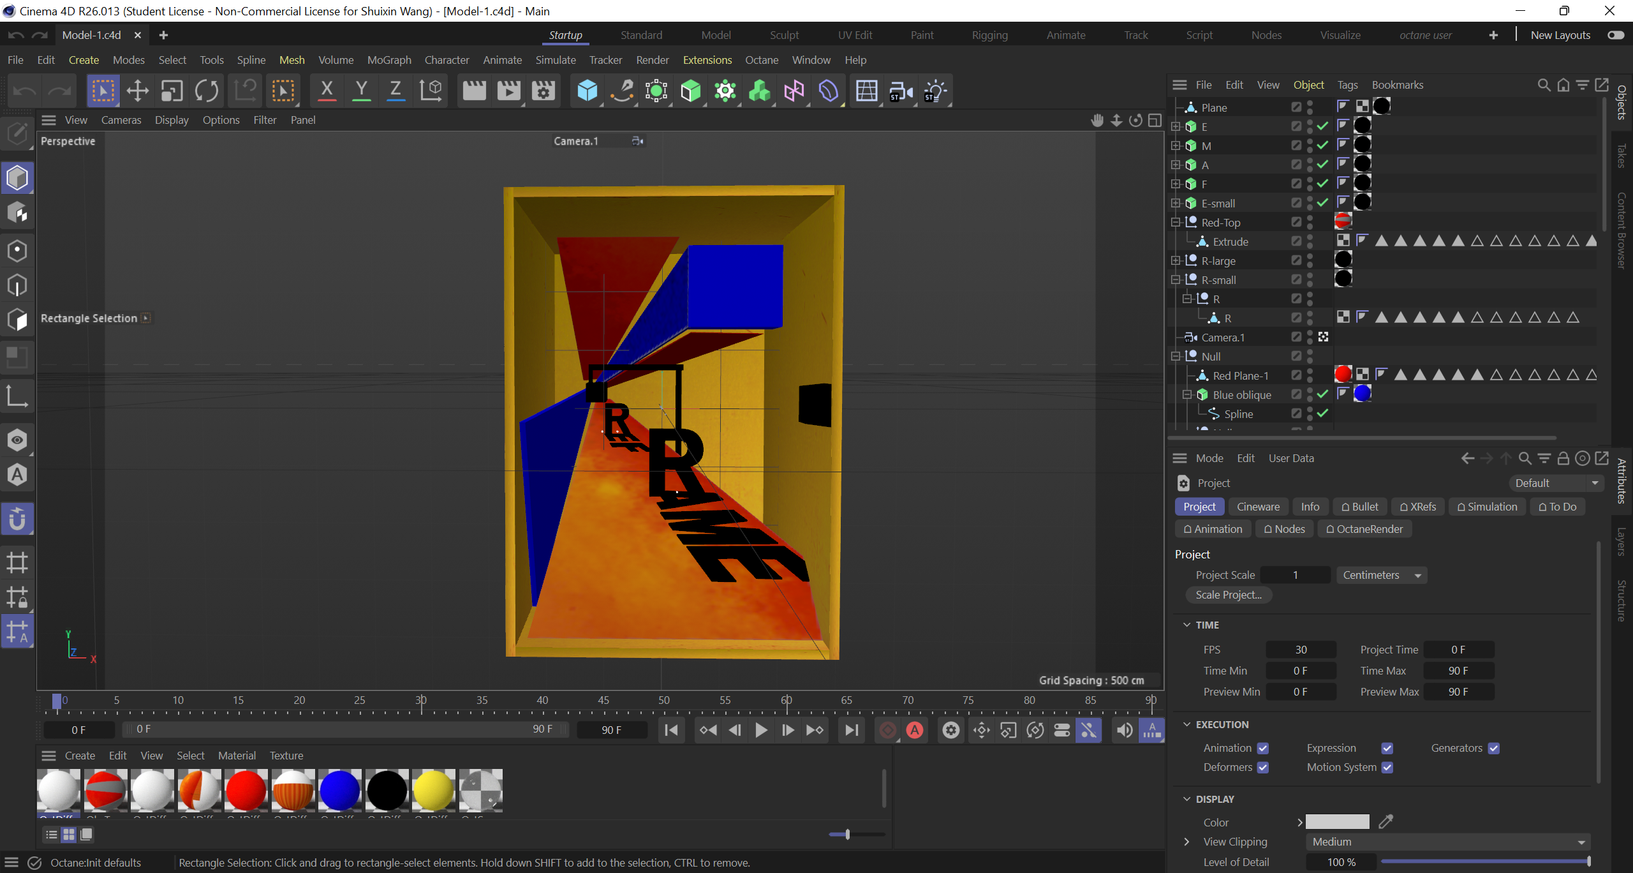Open the View Clipping Medium dropdown

pyautogui.click(x=1447, y=842)
